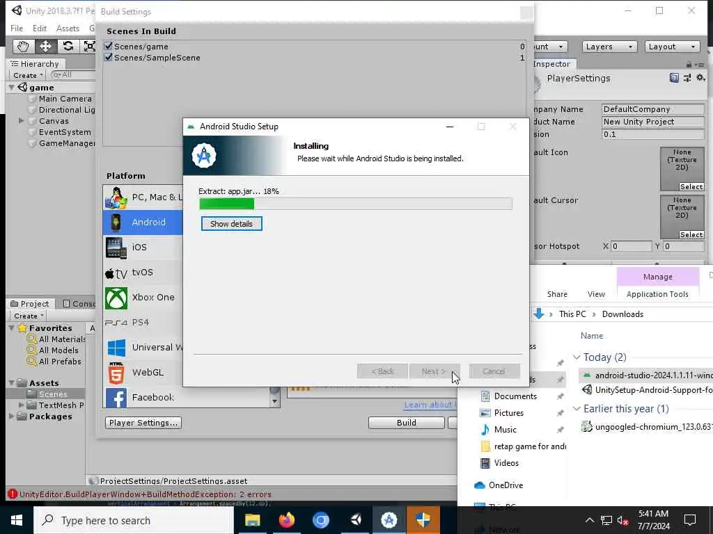Open the View tab in File Explorer
This screenshot has width=713, height=534.
tap(596, 294)
